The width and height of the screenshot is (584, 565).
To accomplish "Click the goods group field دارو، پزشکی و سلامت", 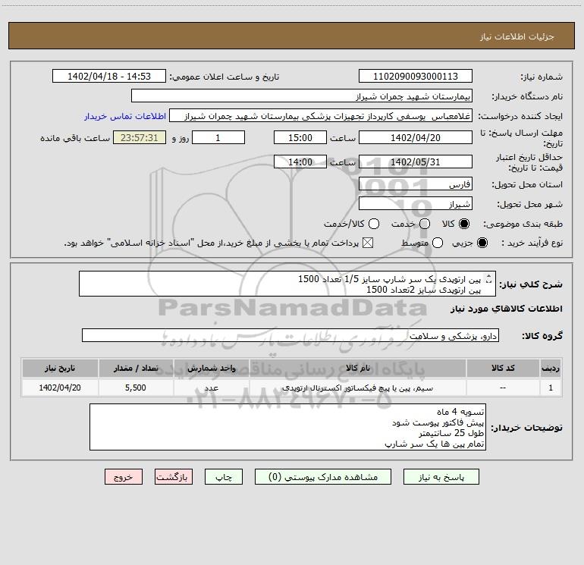I will click(290, 335).
